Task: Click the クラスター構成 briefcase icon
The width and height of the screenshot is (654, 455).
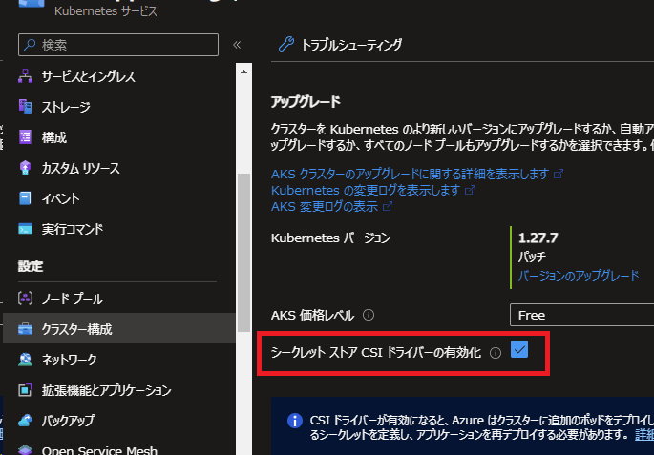Action: pyautogui.click(x=26, y=329)
